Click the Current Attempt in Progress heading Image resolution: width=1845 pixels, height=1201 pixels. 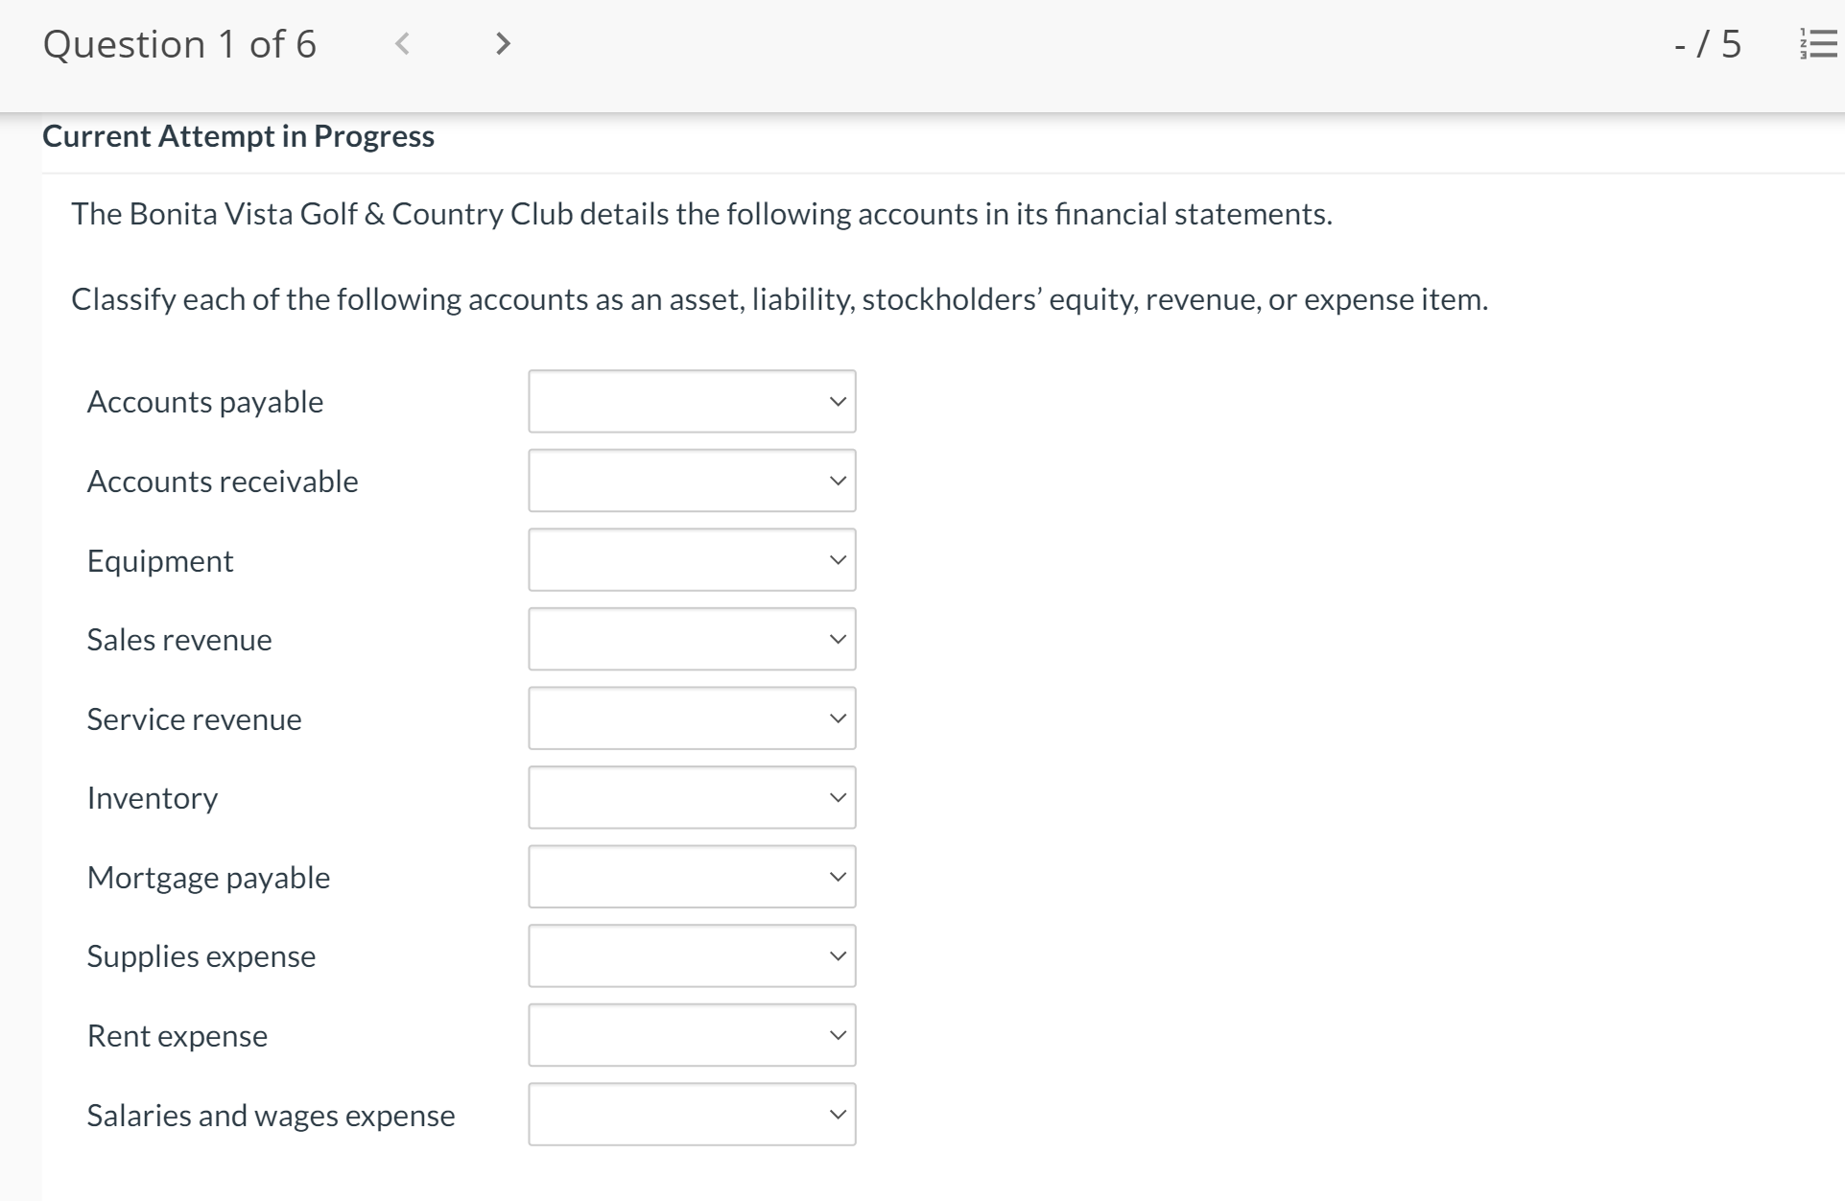[x=238, y=135]
